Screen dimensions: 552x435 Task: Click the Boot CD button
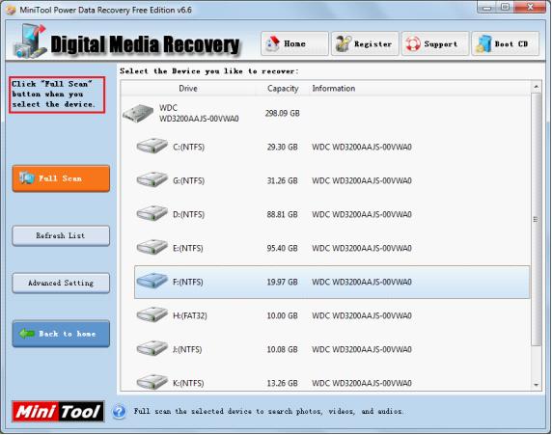pyautogui.click(x=505, y=43)
